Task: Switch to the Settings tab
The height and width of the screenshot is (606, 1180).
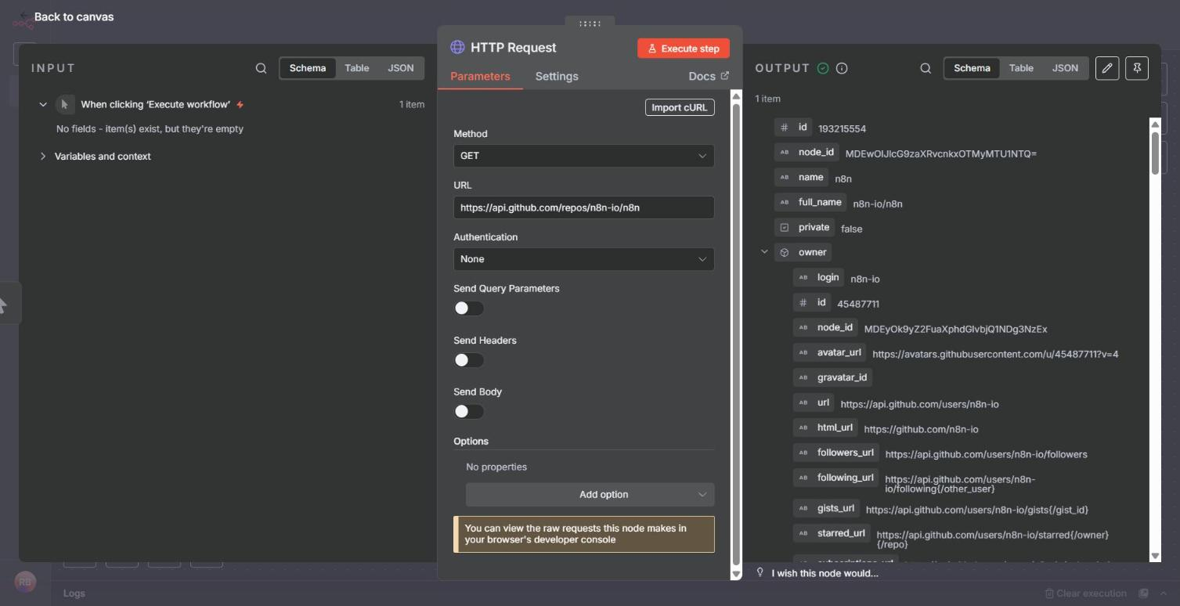Action: tap(557, 76)
